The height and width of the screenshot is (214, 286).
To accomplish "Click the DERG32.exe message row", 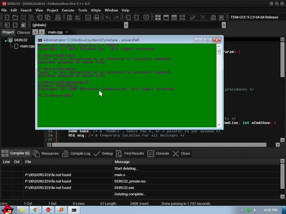I will tap(140, 188).
